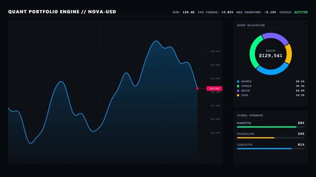Click the 16.5% allocation value

point(300,95)
